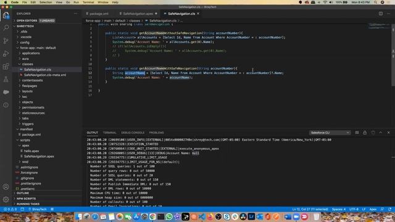
Task: Click the classes breadcrumb segment
Action: 135,20
